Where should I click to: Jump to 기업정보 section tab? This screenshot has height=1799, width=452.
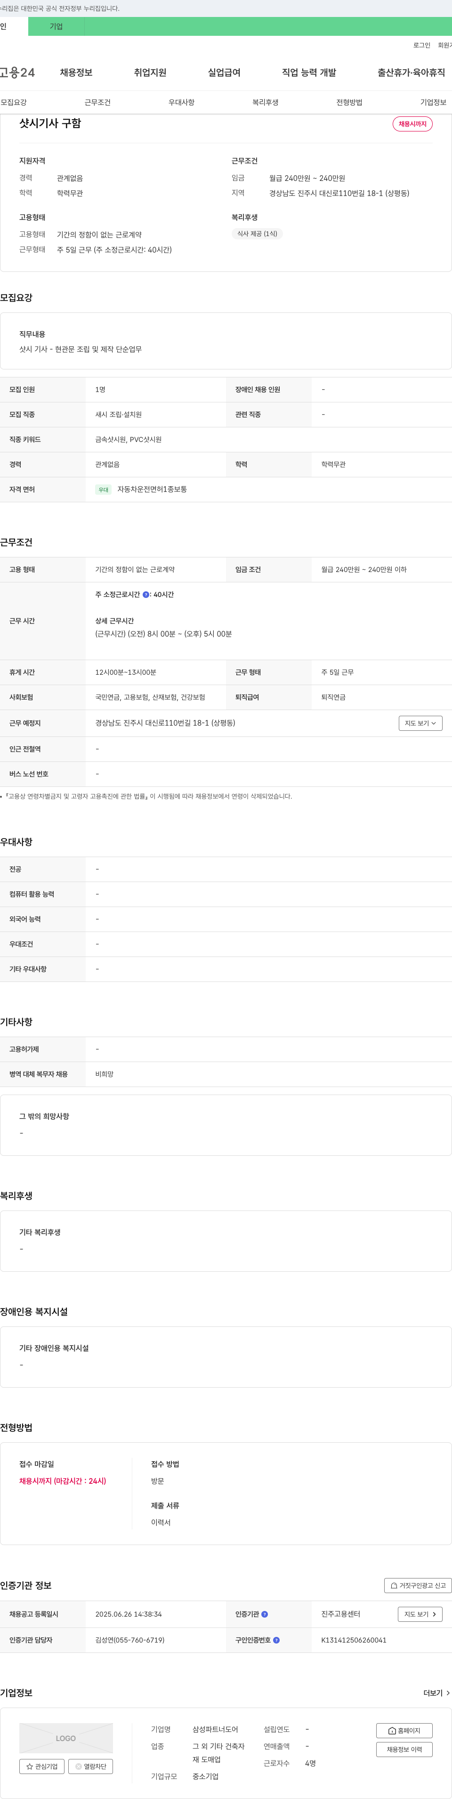click(433, 102)
